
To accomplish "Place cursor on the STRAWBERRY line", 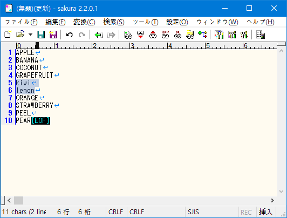I will coord(35,105).
